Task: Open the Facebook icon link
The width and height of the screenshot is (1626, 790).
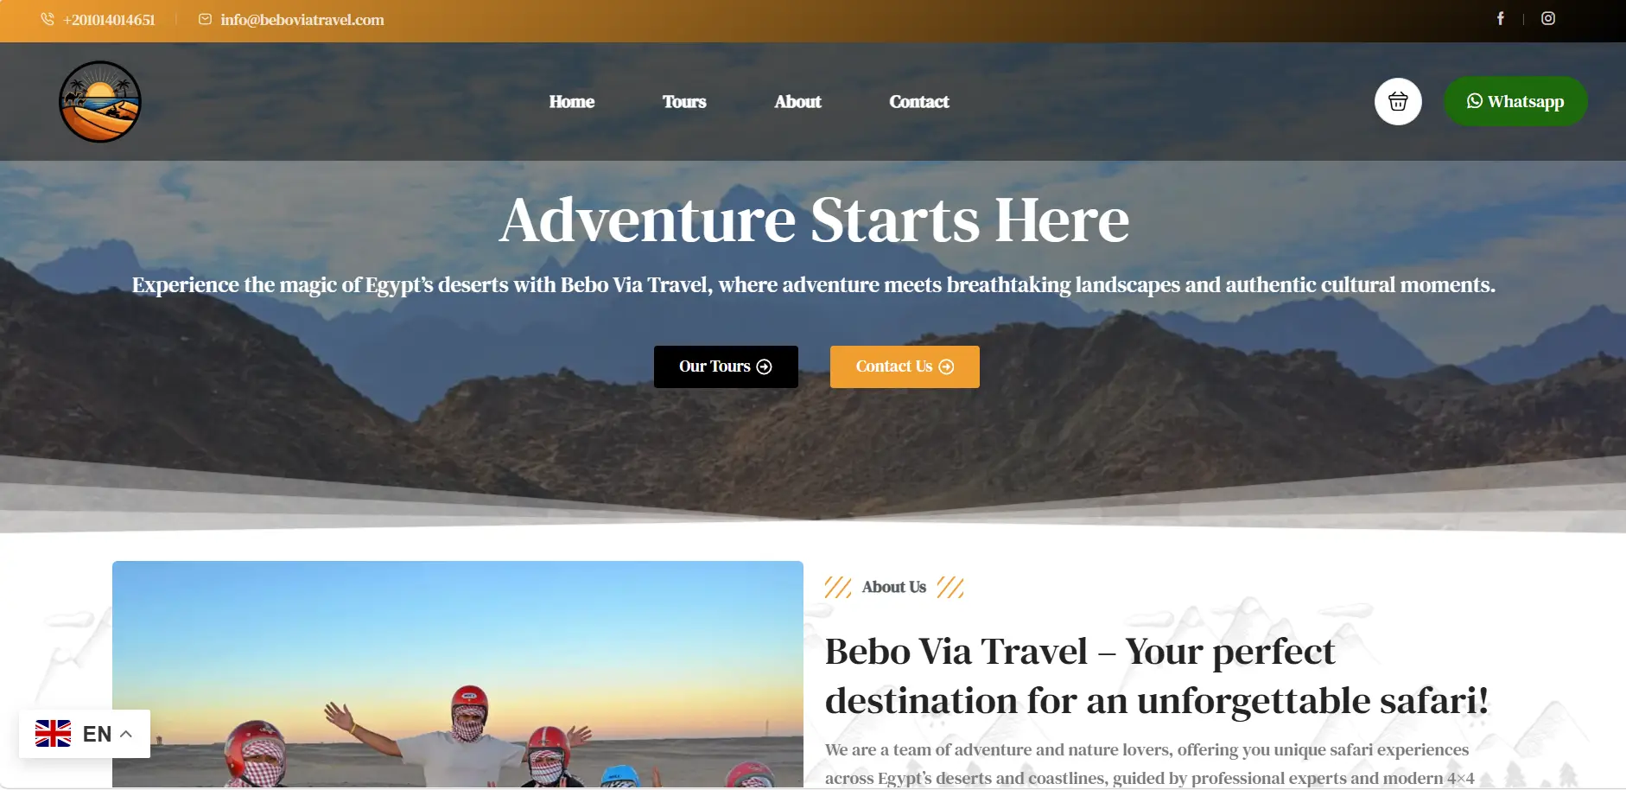Action: [1501, 18]
